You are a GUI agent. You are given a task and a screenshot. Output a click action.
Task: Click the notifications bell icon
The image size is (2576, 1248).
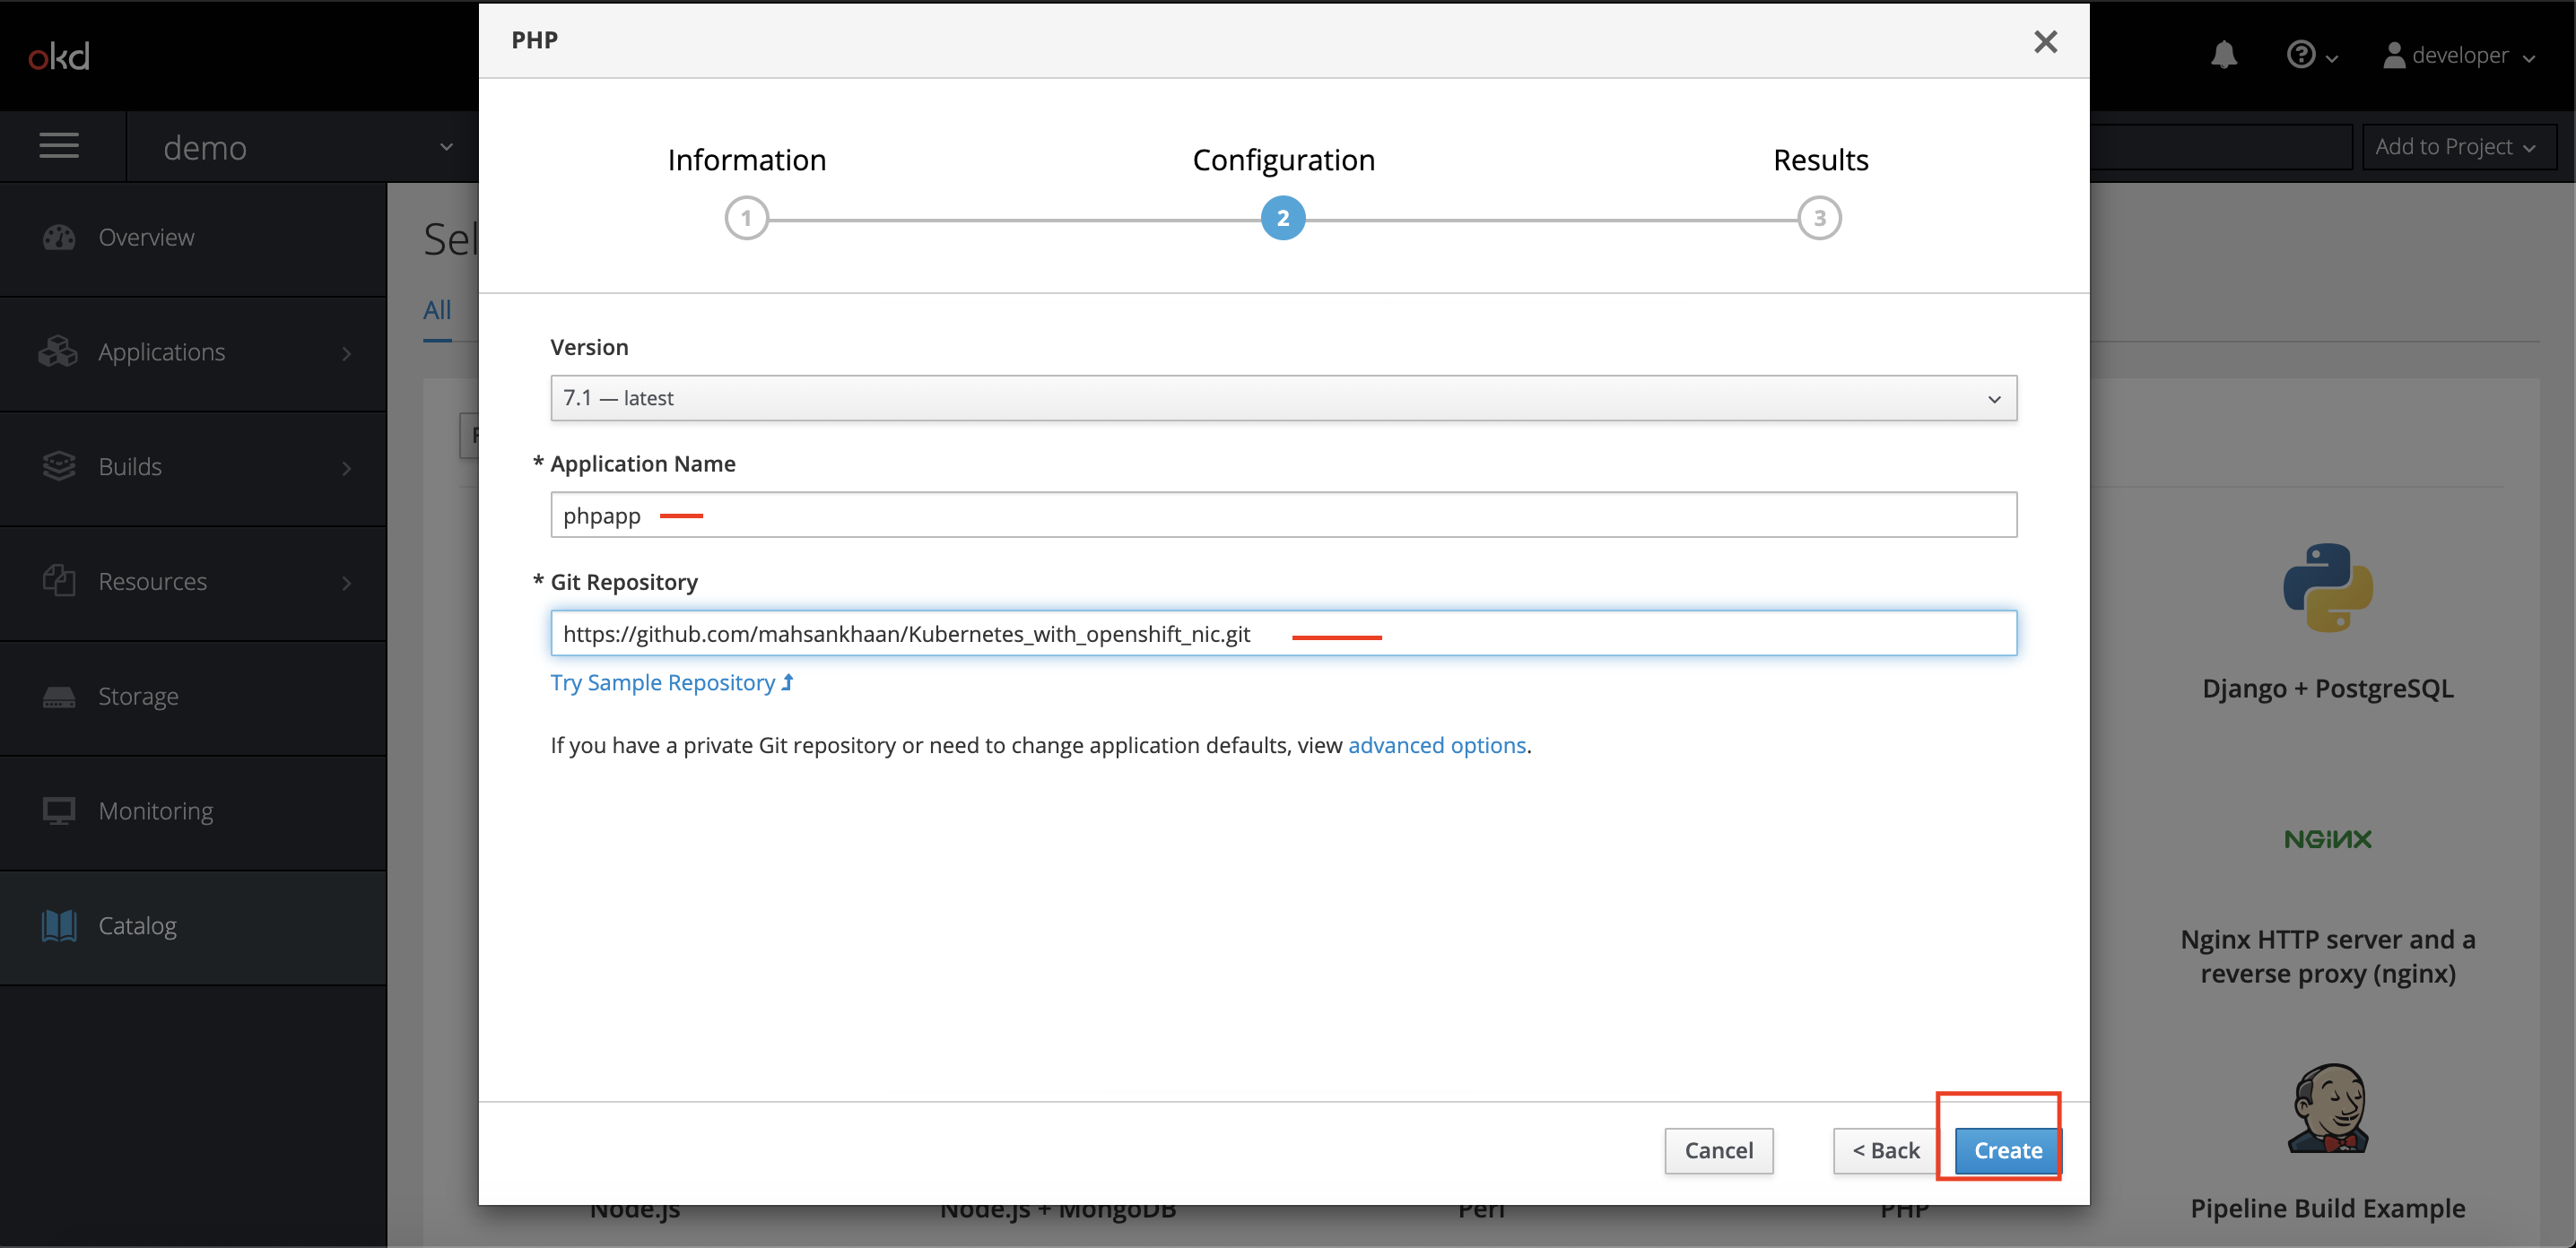[2223, 55]
